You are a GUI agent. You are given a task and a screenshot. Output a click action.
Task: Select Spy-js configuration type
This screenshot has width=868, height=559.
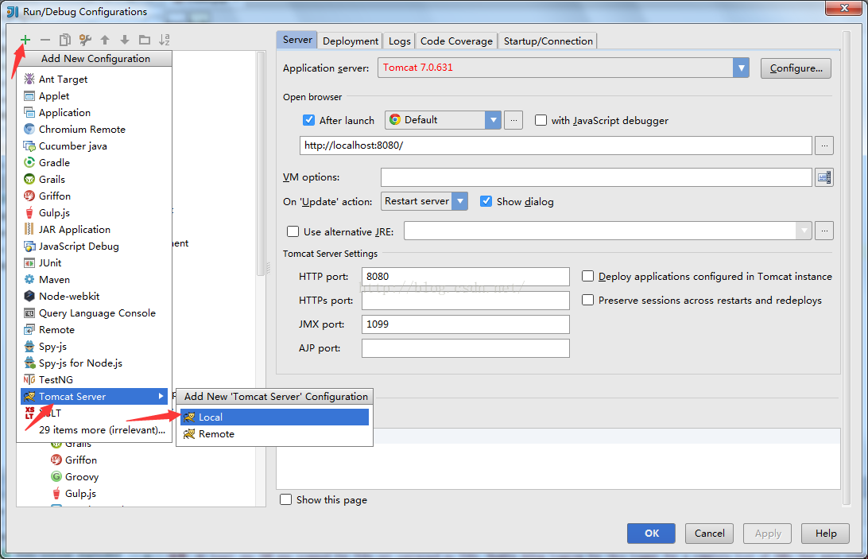click(94, 346)
